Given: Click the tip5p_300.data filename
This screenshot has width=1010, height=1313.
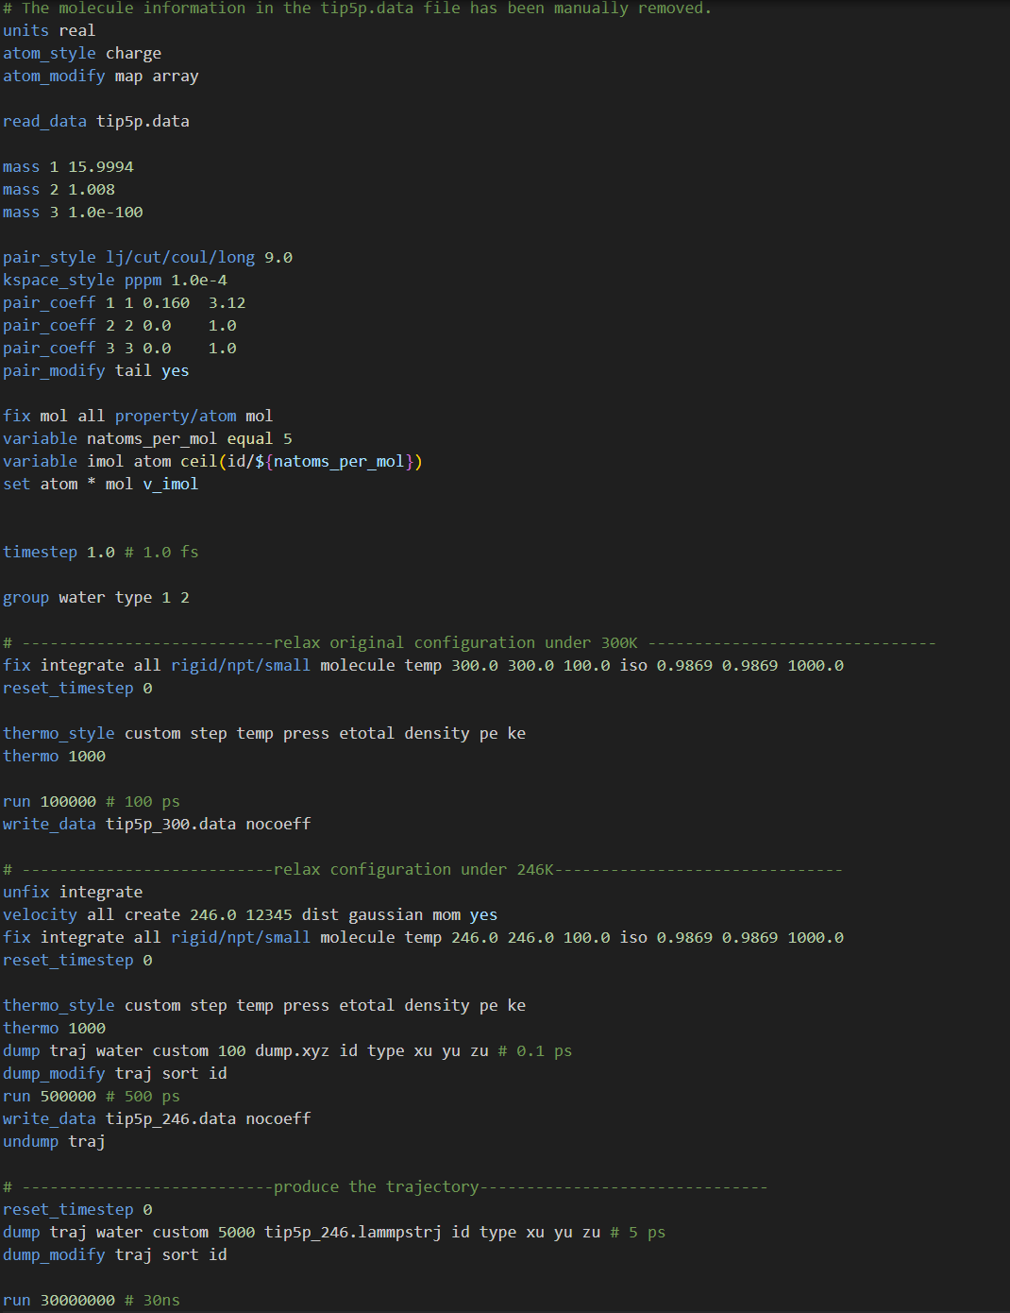Looking at the screenshot, I should (x=171, y=824).
